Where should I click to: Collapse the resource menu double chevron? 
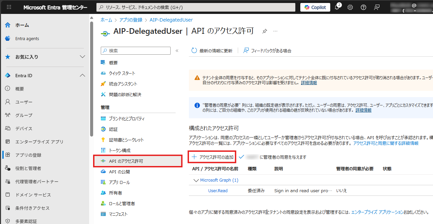coord(177,51)
